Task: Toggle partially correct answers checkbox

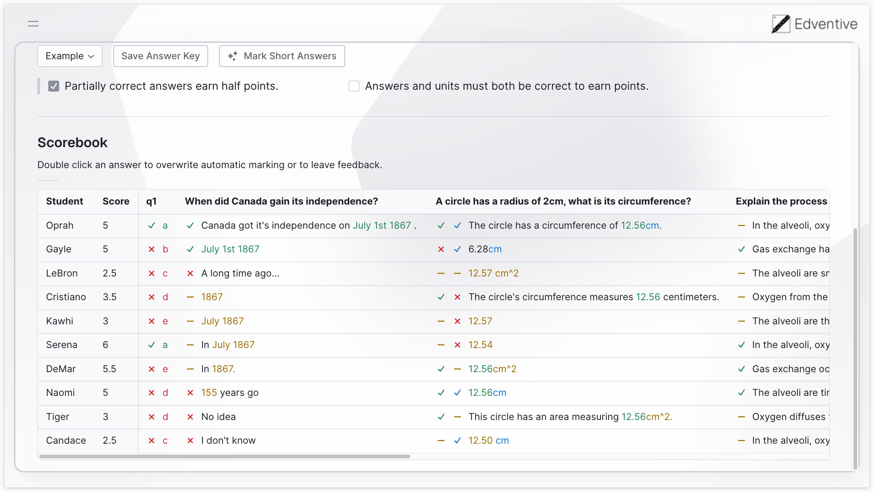Action: click(x=54, y=86)
